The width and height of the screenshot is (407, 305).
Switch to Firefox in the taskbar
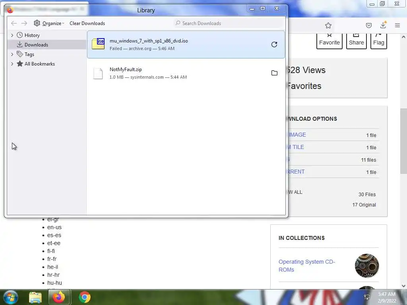59,297
